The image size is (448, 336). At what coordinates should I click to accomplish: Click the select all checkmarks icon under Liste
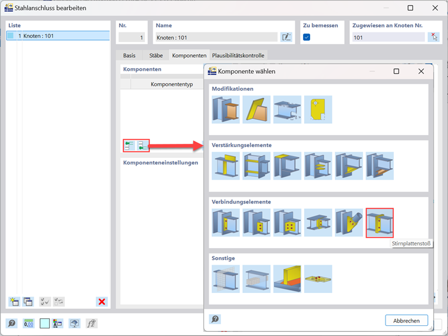click(x=45, y=301)
